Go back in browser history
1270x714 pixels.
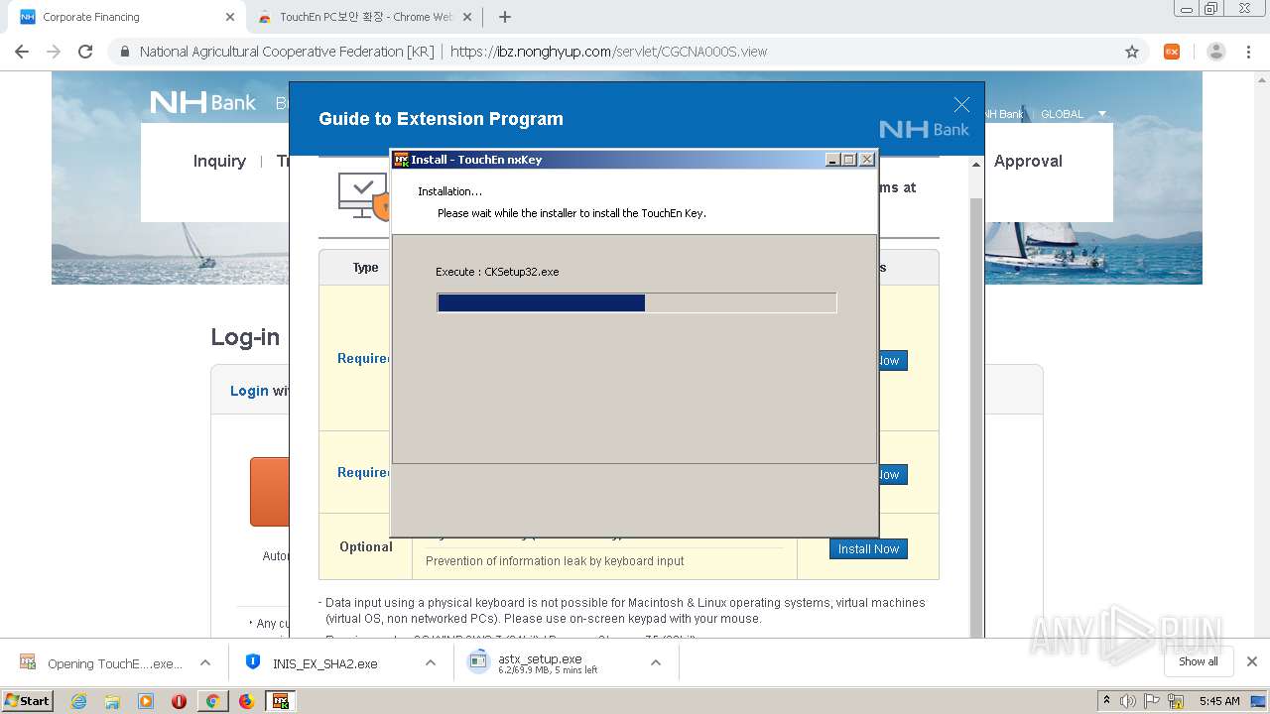pos(22,52)
